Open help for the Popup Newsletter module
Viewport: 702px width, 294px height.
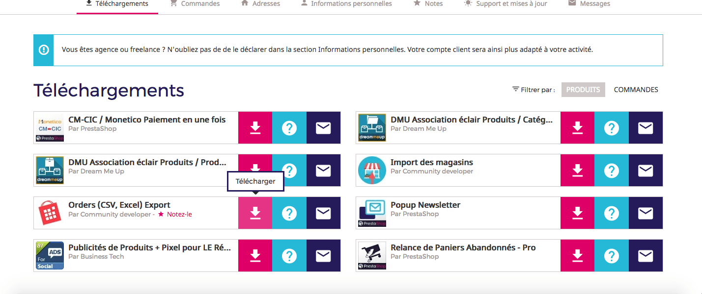tap(611, 213)
